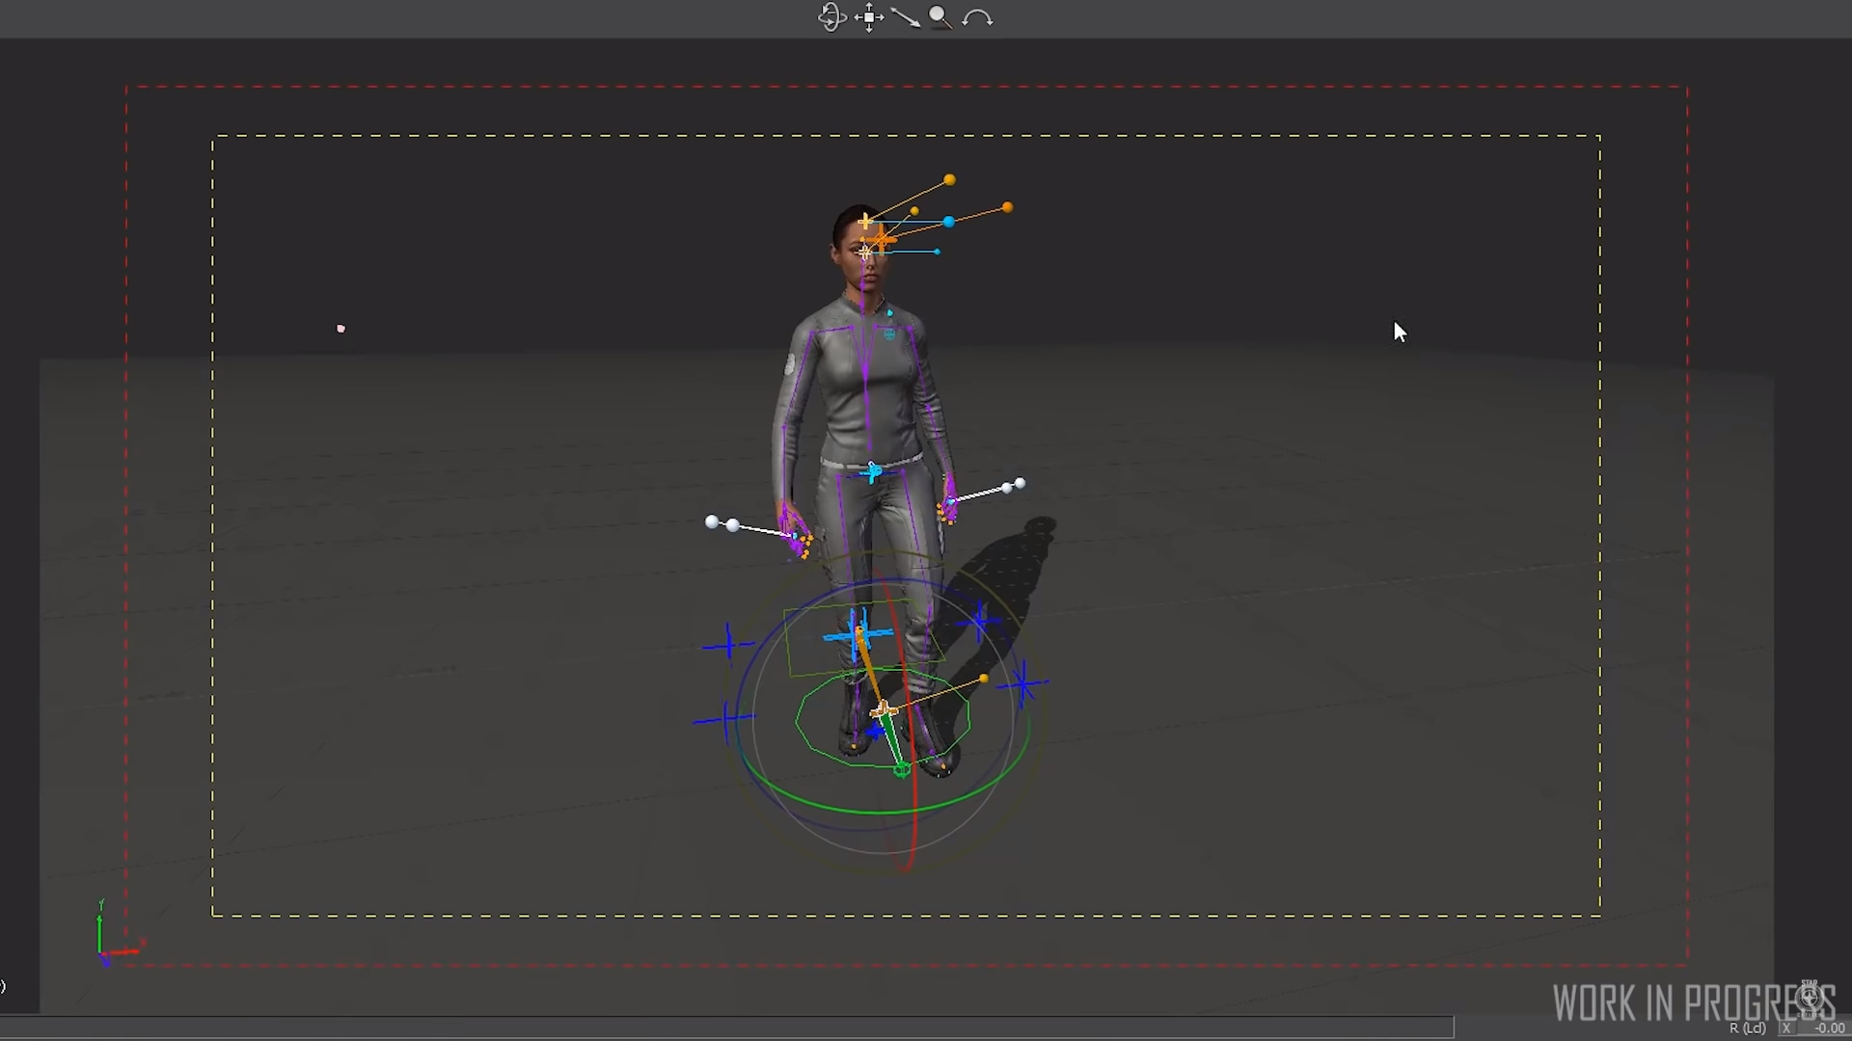Select the Roll camera tool
Image resolution: width=1852 pixels, height=1041 pixels.
pos(977,17)
